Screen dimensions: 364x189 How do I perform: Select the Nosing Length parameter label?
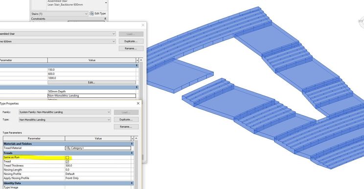[x=13, y=170]
